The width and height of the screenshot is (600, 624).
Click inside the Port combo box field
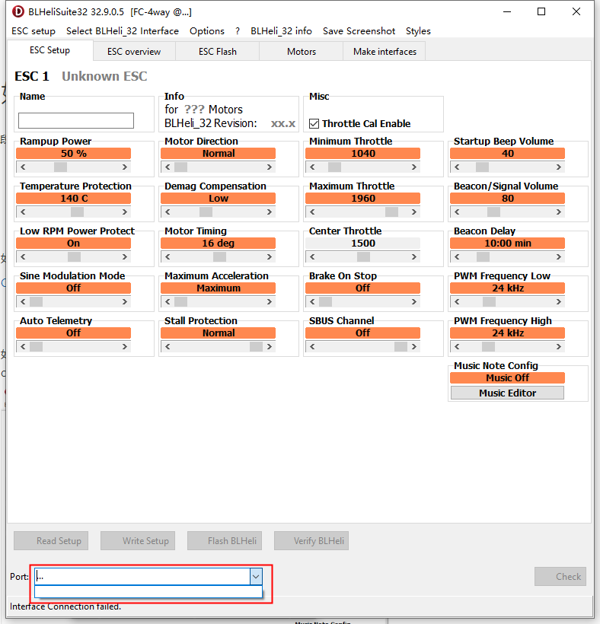(x=142, y=577)
